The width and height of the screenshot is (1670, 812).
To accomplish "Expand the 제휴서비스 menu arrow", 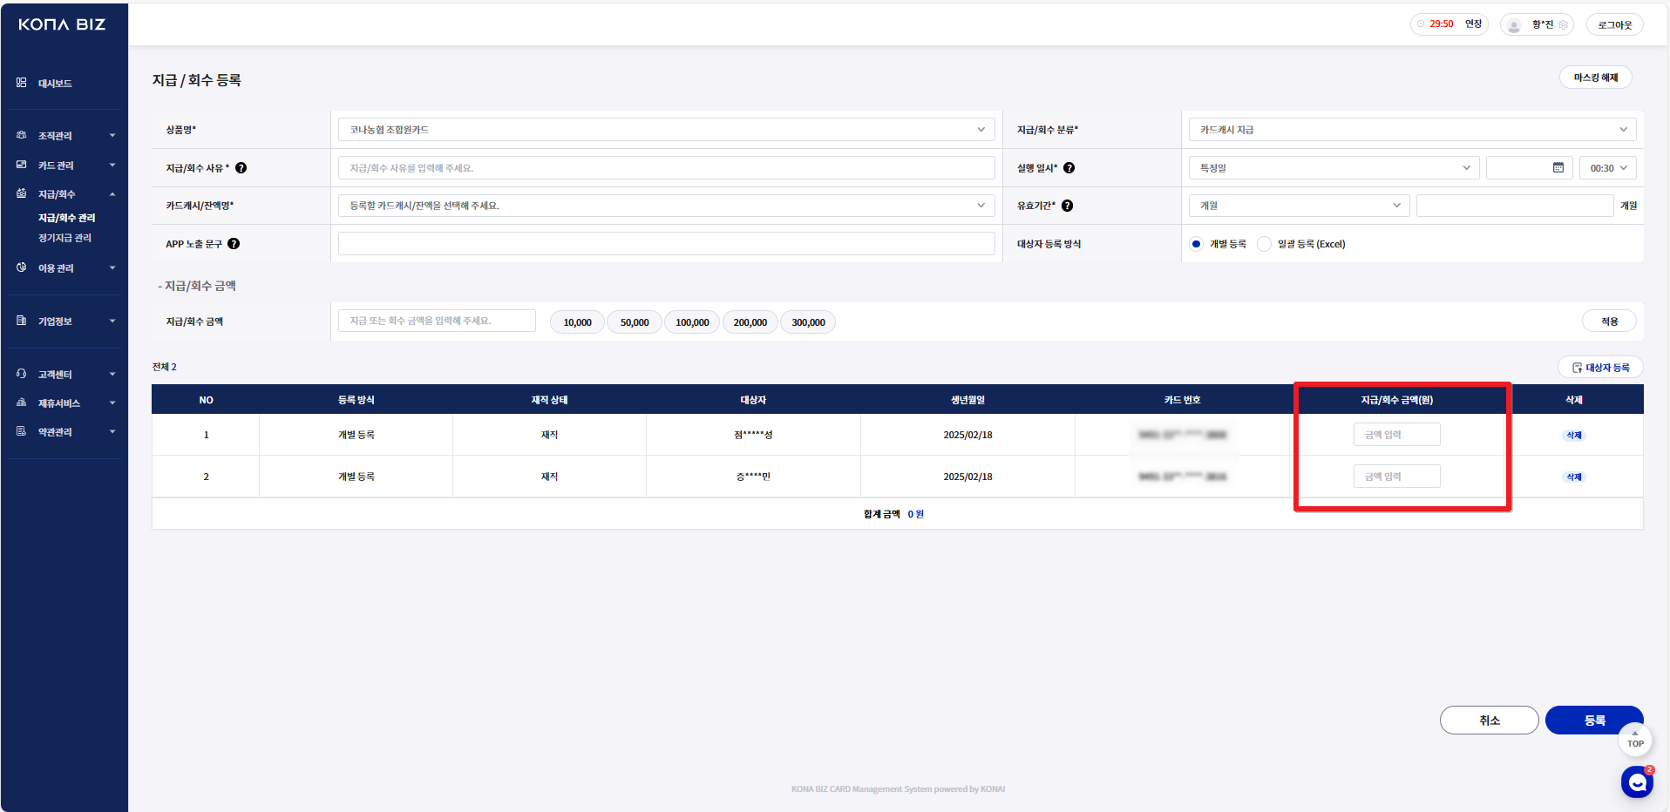I will (112, 403).
